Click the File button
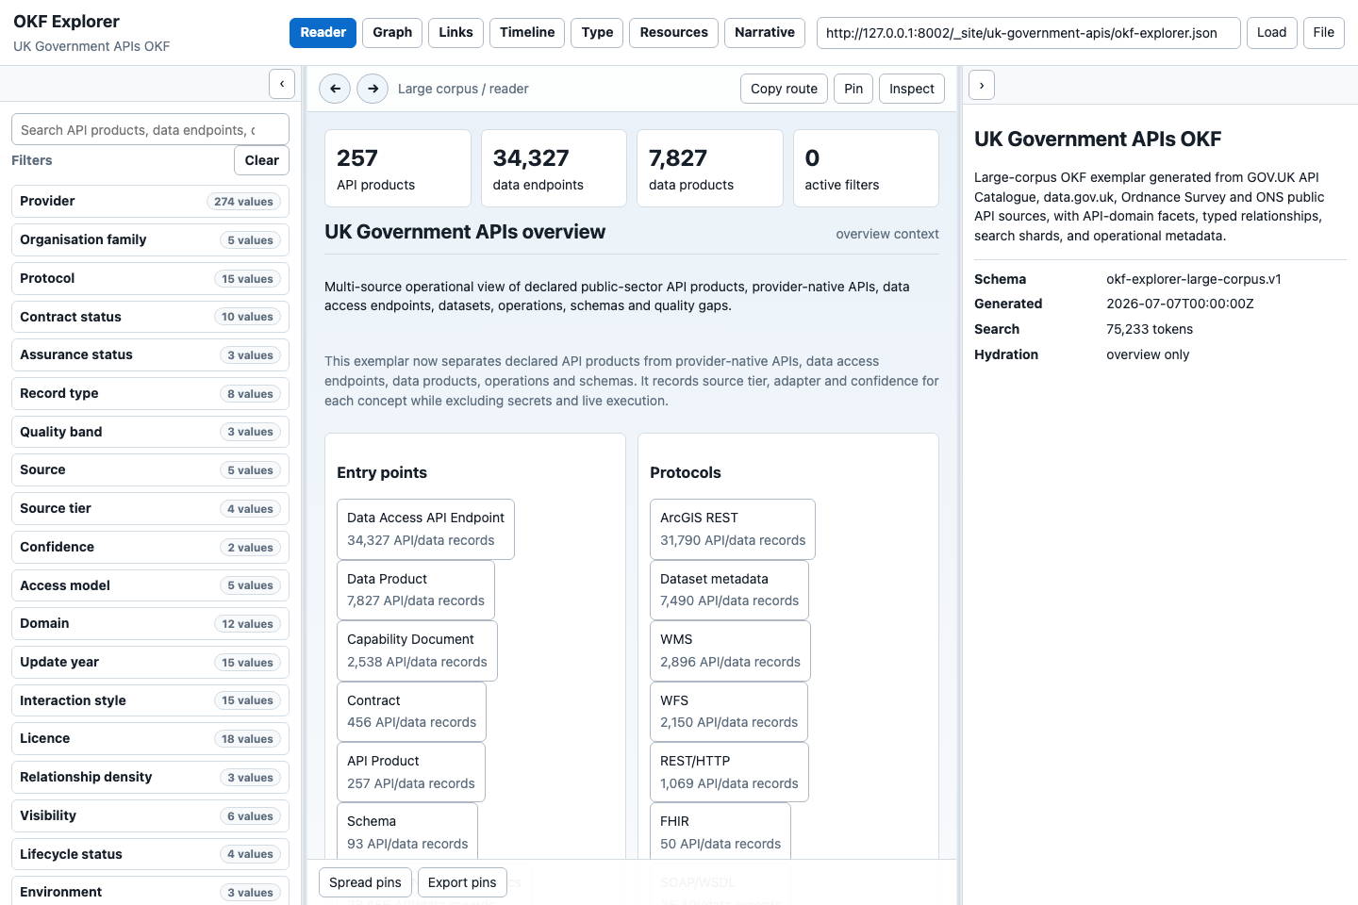 tap(1324, 32)
